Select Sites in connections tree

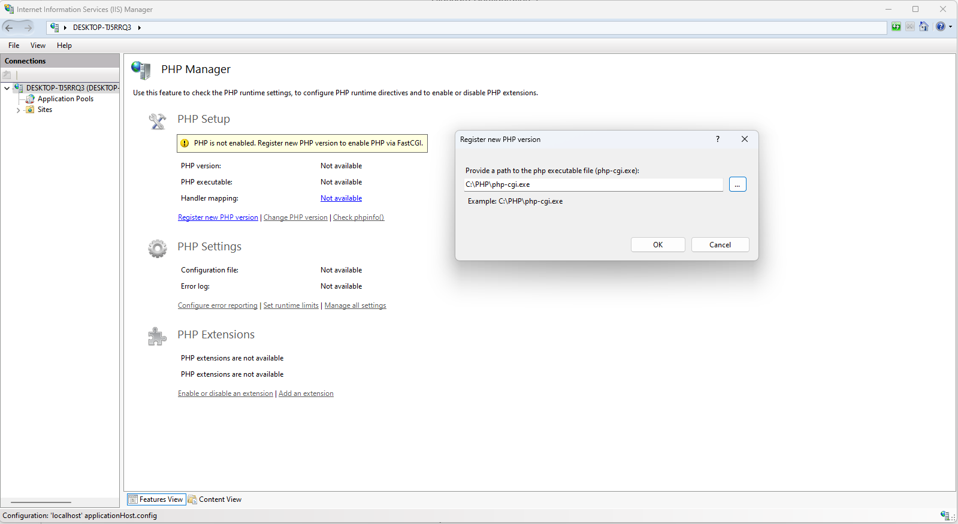point(45,110)
